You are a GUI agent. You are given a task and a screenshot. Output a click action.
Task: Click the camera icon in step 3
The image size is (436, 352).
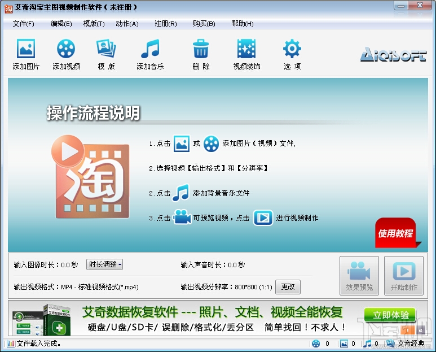(182, 218)
